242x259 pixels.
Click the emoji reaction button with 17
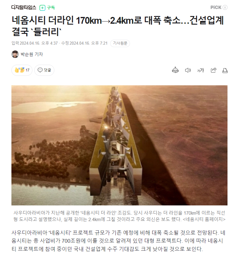point(22,70)
